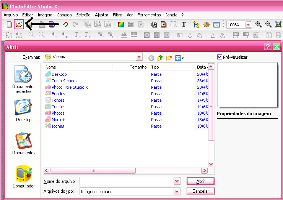Click the gray Redo arrow icon

(75, 24)
